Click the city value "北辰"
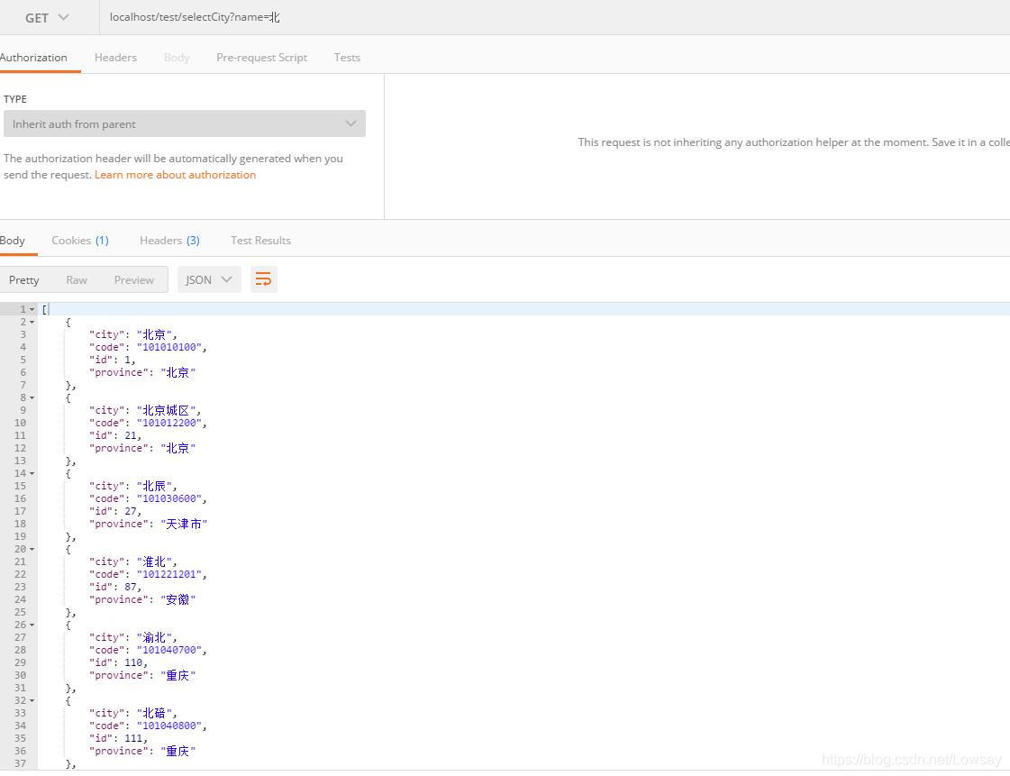1010x776 pixels. click(155, 486)
